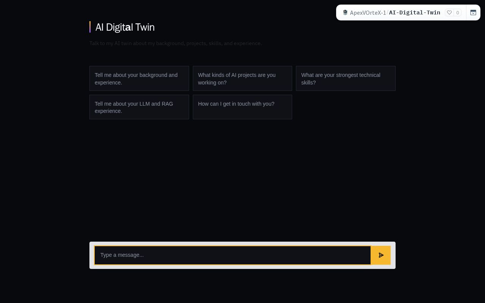Viewport: 485px width, 303px height.
Task: Click the AI twin description subtitle
Action: [x=175, y=43]
